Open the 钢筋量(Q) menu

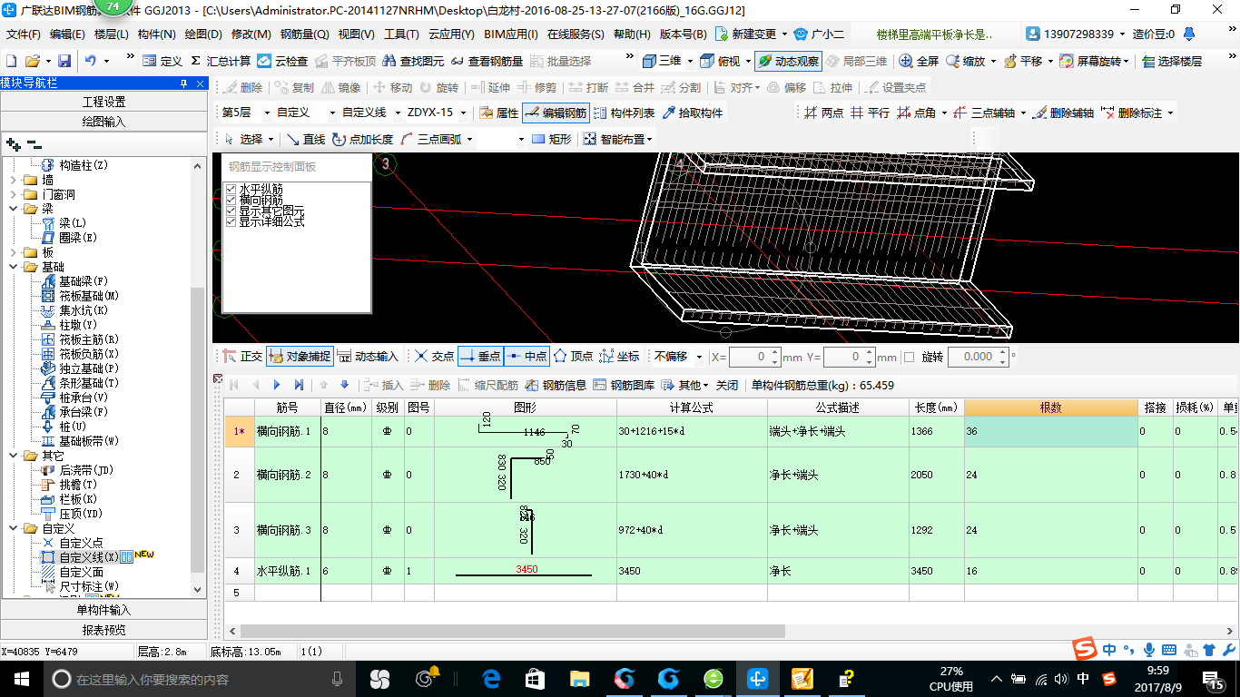click(x=304, y=34)
